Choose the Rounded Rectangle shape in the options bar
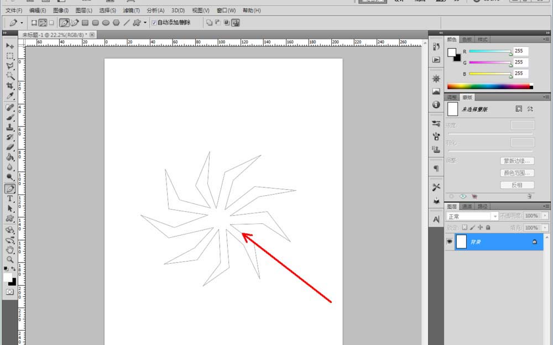 click(95, 23)
